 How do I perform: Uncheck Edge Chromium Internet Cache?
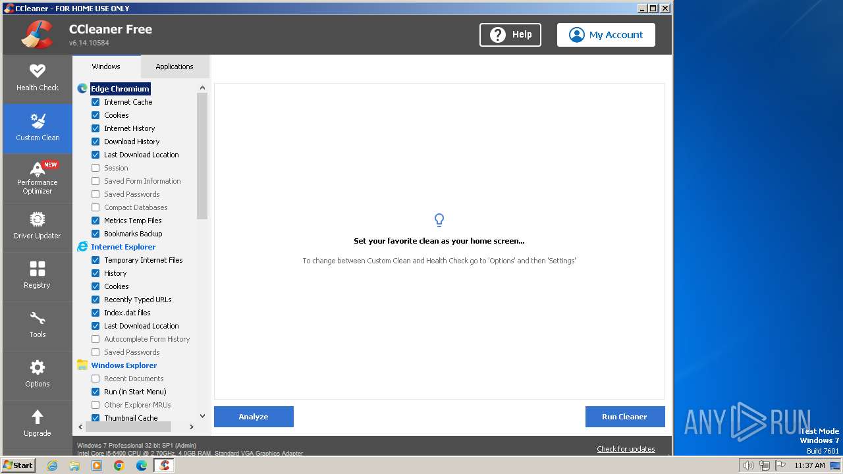point(95,102)
